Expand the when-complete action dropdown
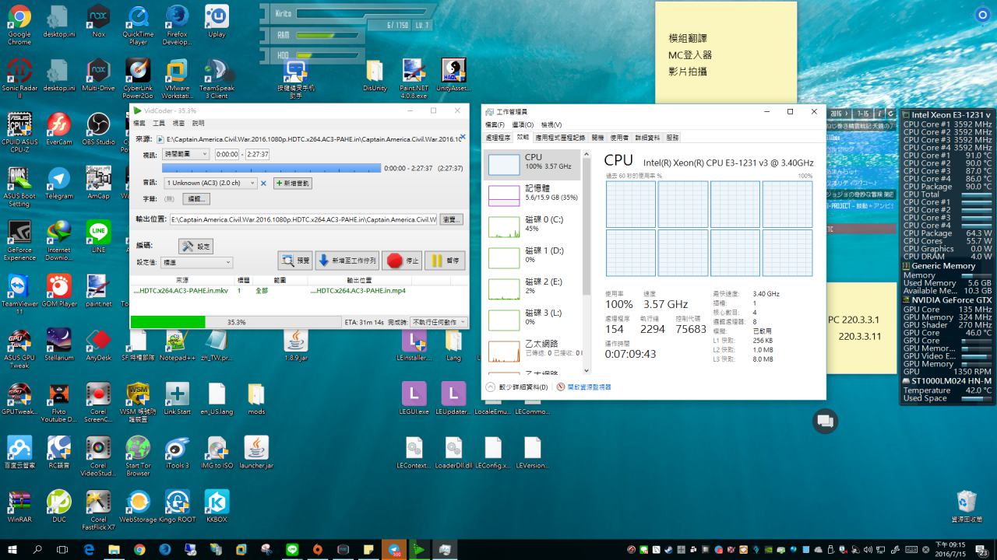The width and height of the screenshot is (997, 560). (439, 322)
